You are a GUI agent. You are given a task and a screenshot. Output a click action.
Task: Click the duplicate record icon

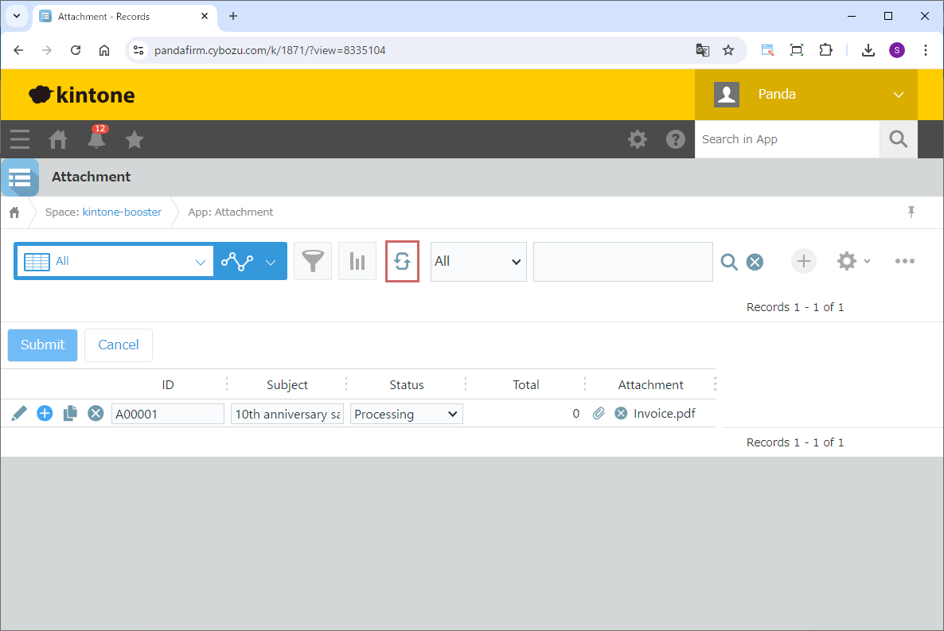70,413
